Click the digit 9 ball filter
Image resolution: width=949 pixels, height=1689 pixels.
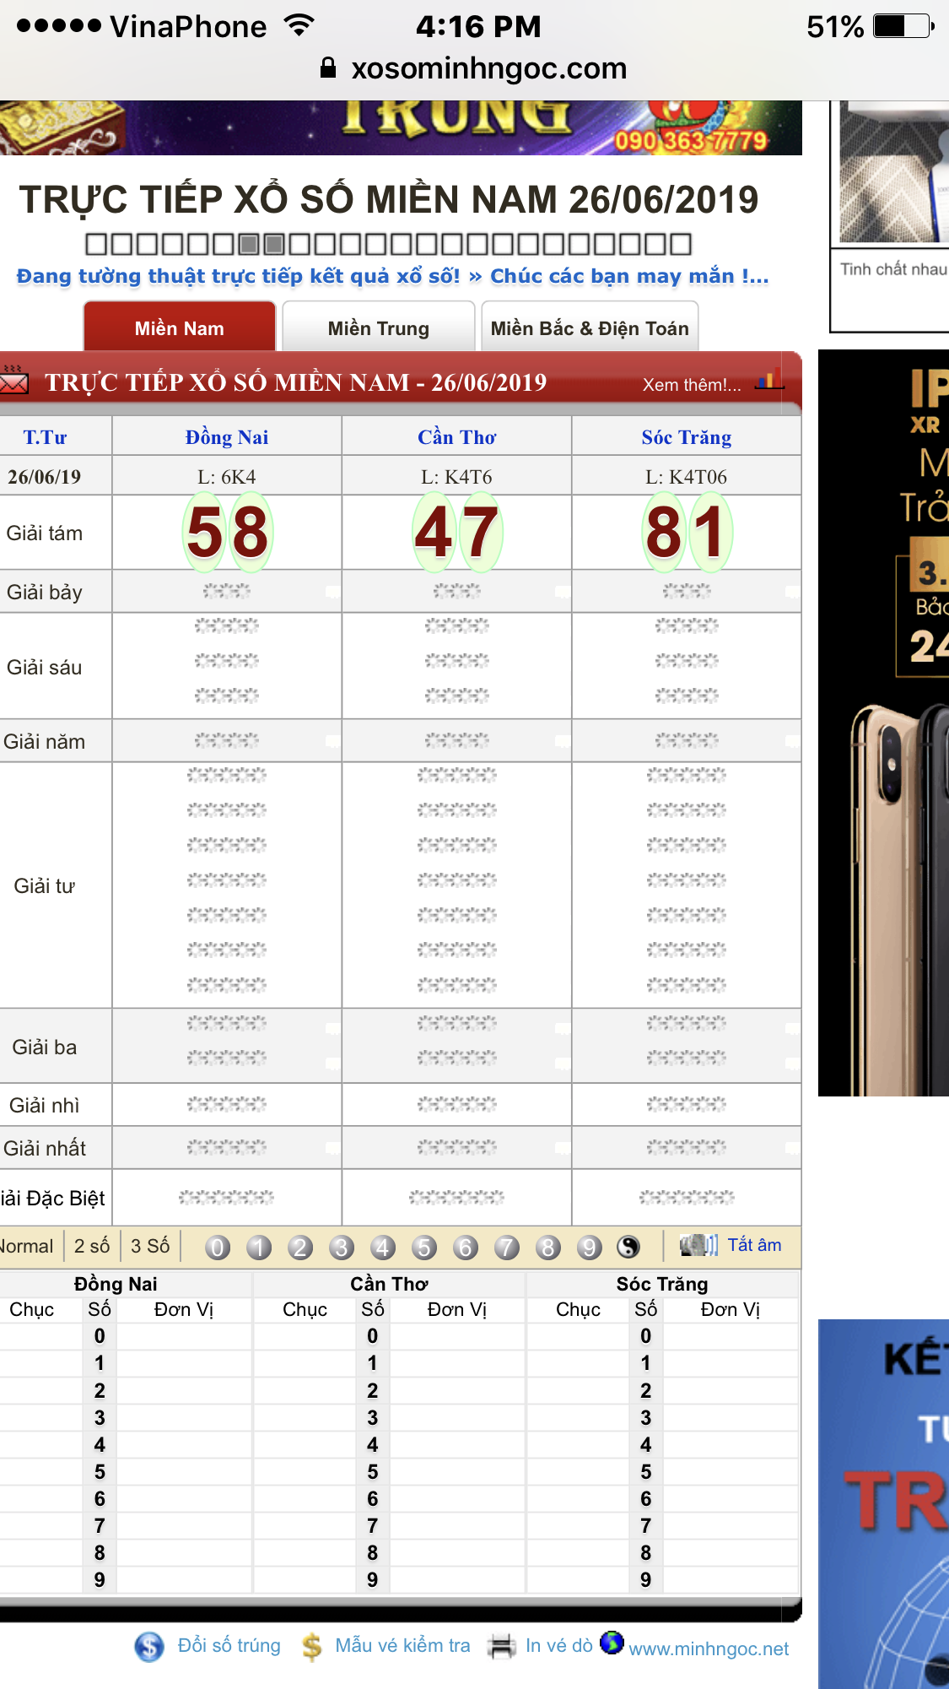pyautogui.click(x=590, y=1247)
